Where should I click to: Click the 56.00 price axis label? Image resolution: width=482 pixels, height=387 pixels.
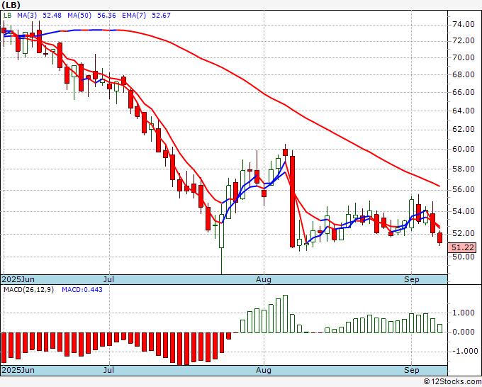pos(464,190)
